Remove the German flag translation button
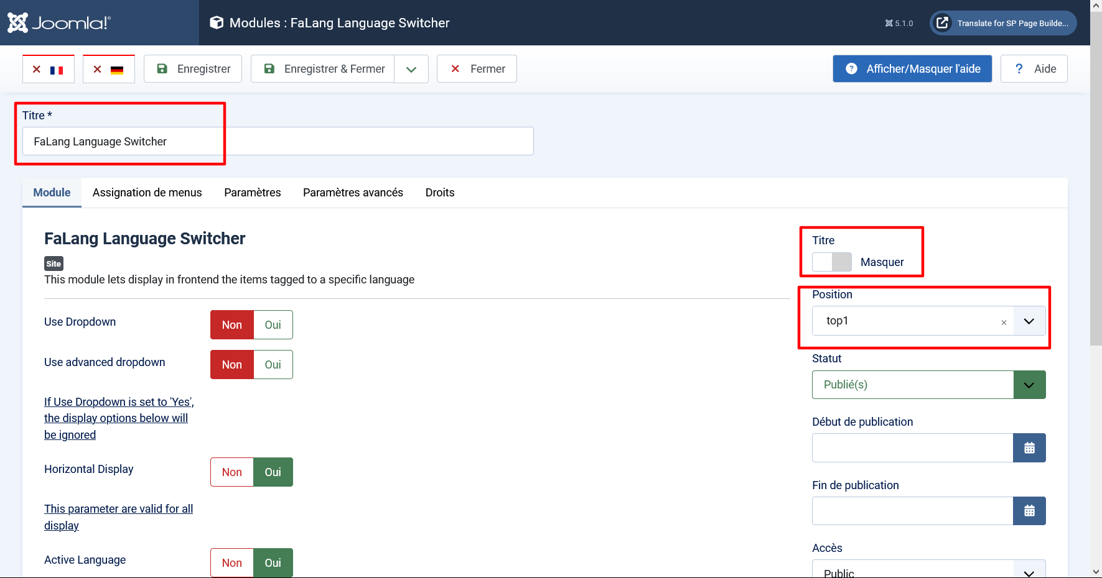 pos(109,69)
